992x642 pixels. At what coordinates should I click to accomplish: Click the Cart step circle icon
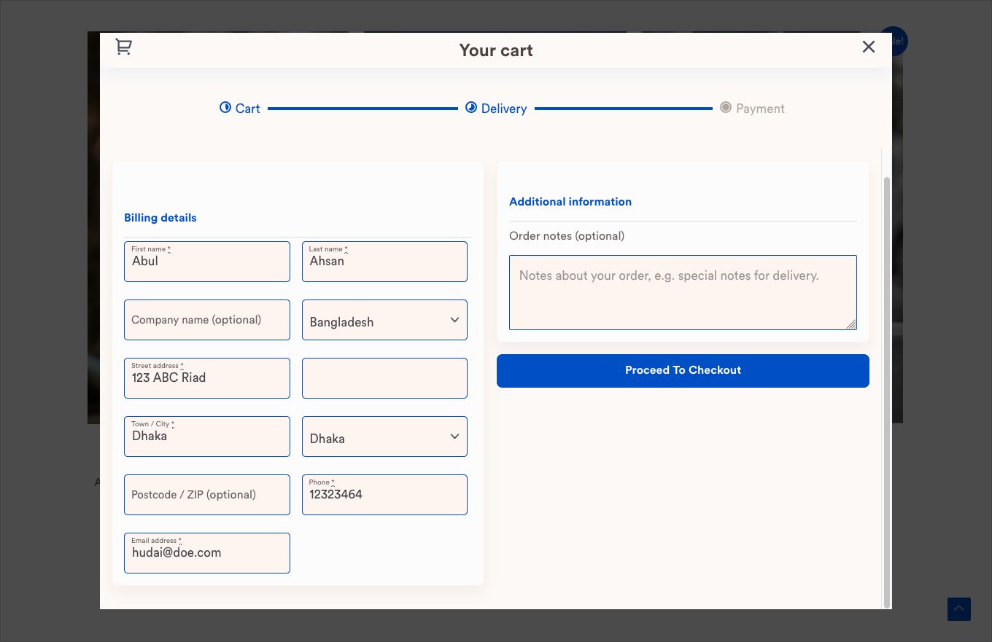coord(225,108)
